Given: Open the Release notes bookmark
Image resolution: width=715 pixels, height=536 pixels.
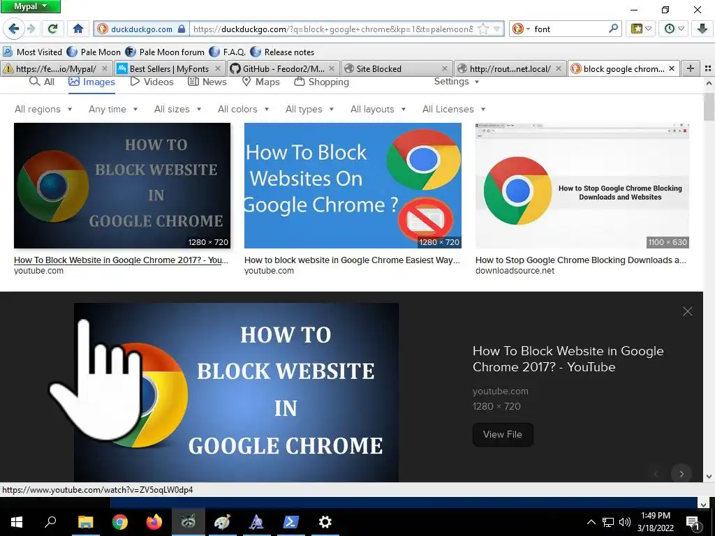Looking at the screenshot, I should coord(282,52).
